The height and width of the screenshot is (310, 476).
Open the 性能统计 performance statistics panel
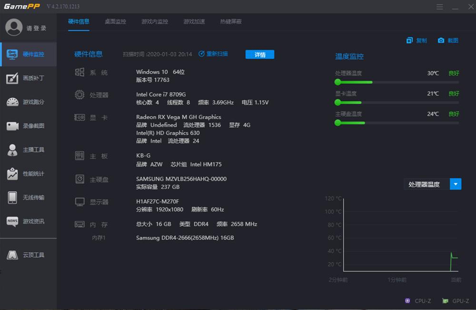tap(29, 174)
